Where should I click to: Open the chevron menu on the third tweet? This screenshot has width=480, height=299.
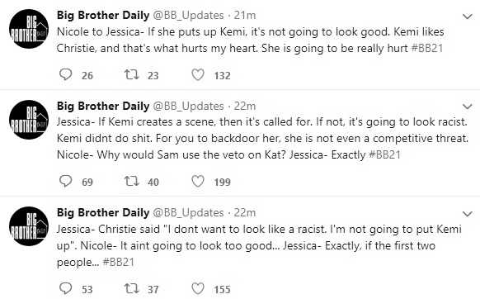tap(468, 214)
